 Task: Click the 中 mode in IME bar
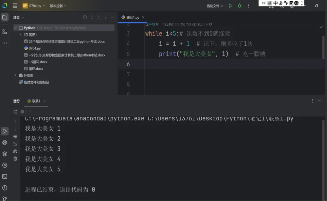(x=275, y=3)
